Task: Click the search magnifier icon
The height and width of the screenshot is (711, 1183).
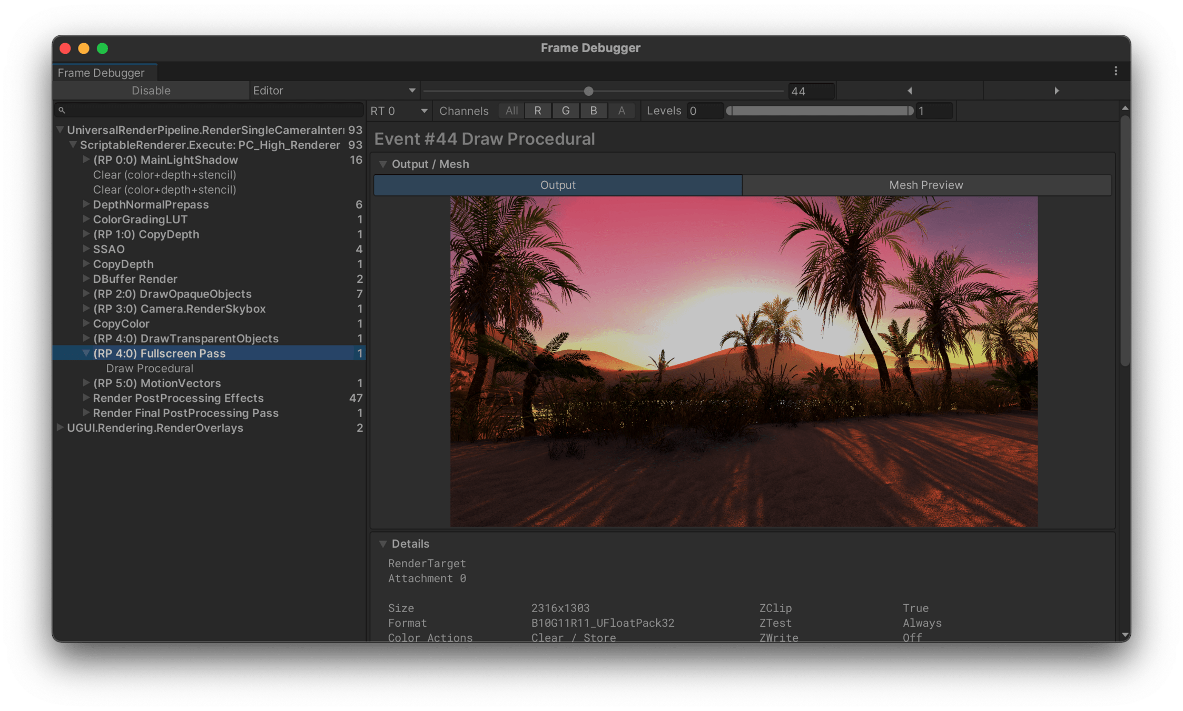Action: pyautogui.click(x=62, y=110)
